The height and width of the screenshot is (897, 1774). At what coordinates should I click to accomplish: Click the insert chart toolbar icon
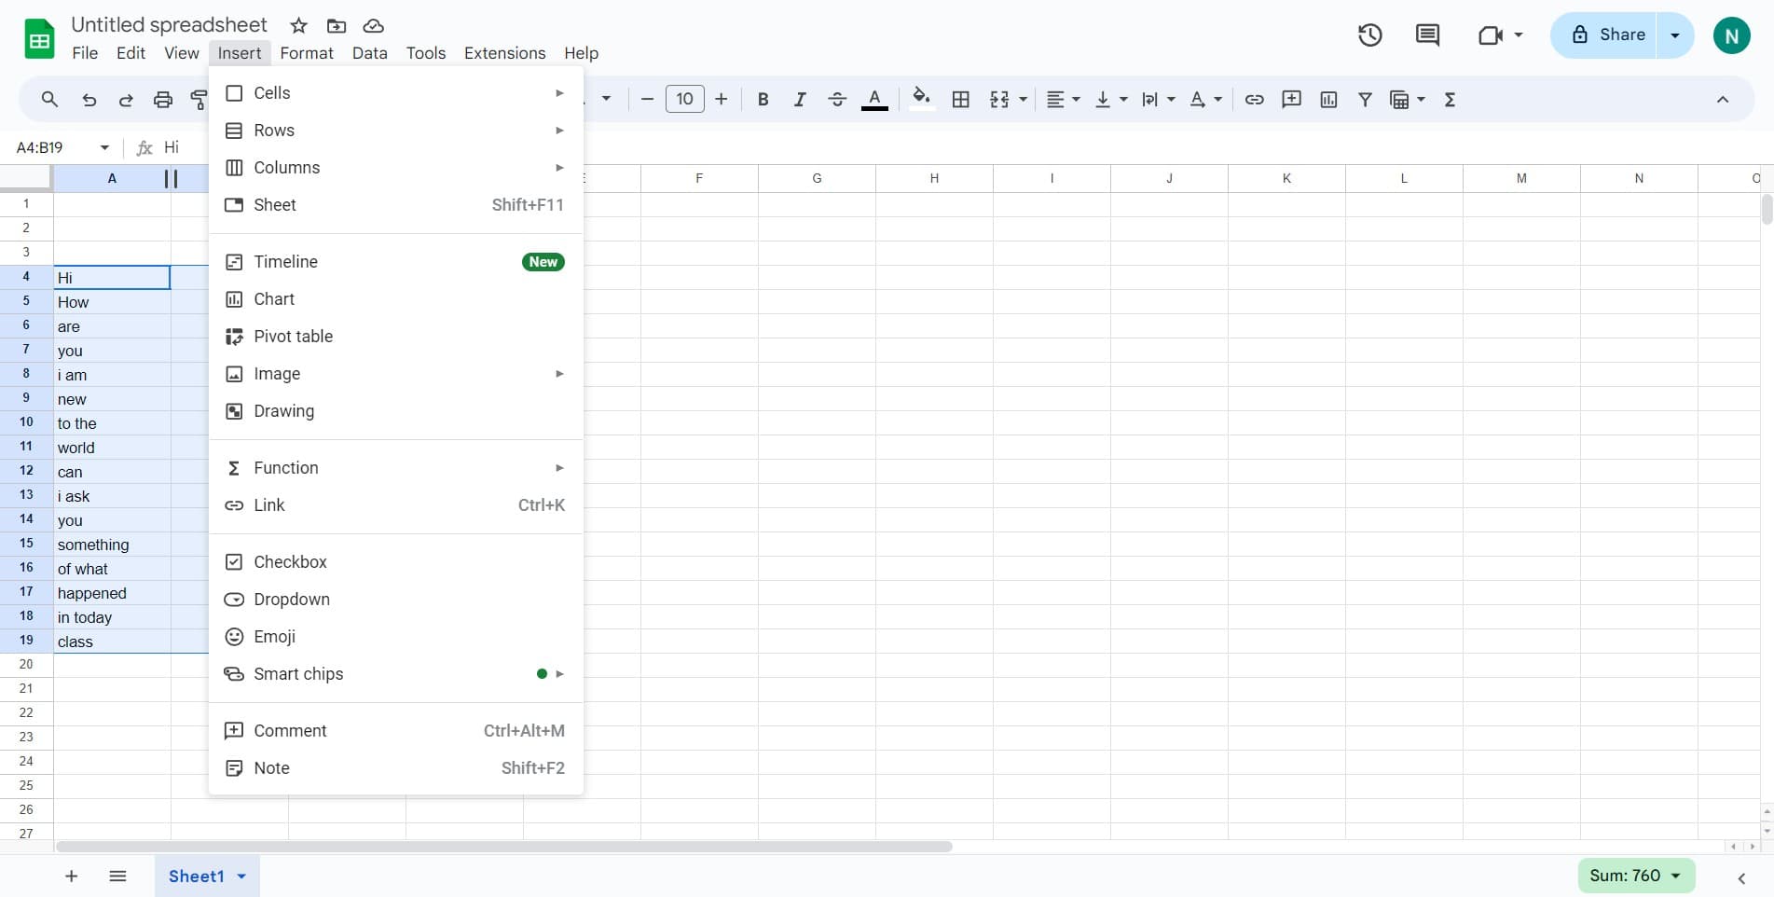click(1328, 100)
